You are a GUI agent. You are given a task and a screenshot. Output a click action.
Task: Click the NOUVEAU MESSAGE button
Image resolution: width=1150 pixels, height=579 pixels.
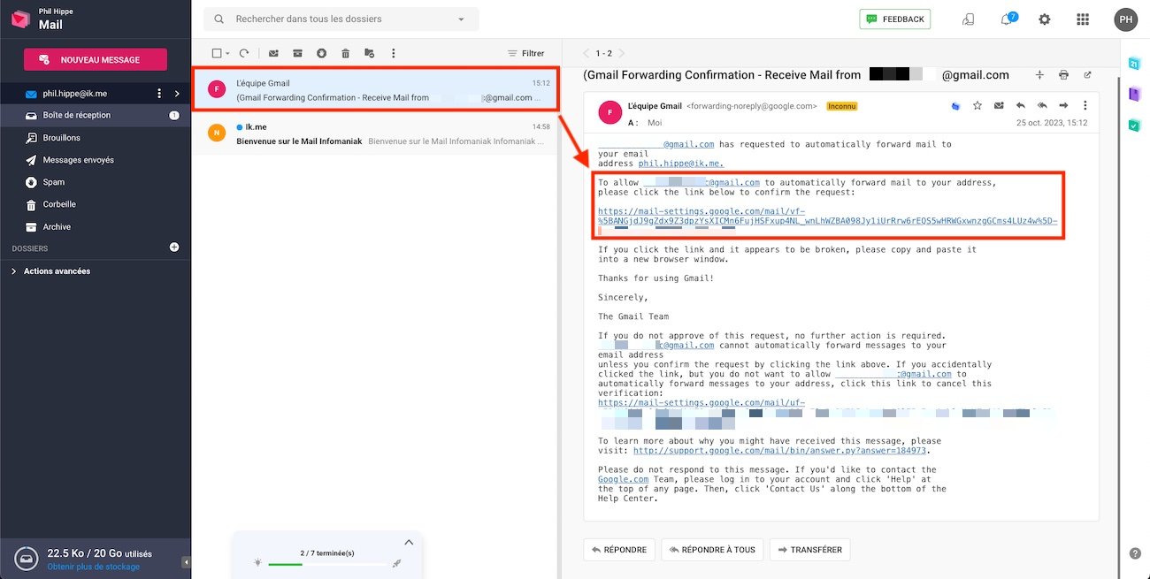pyautogui.click(x=95, y=59)
